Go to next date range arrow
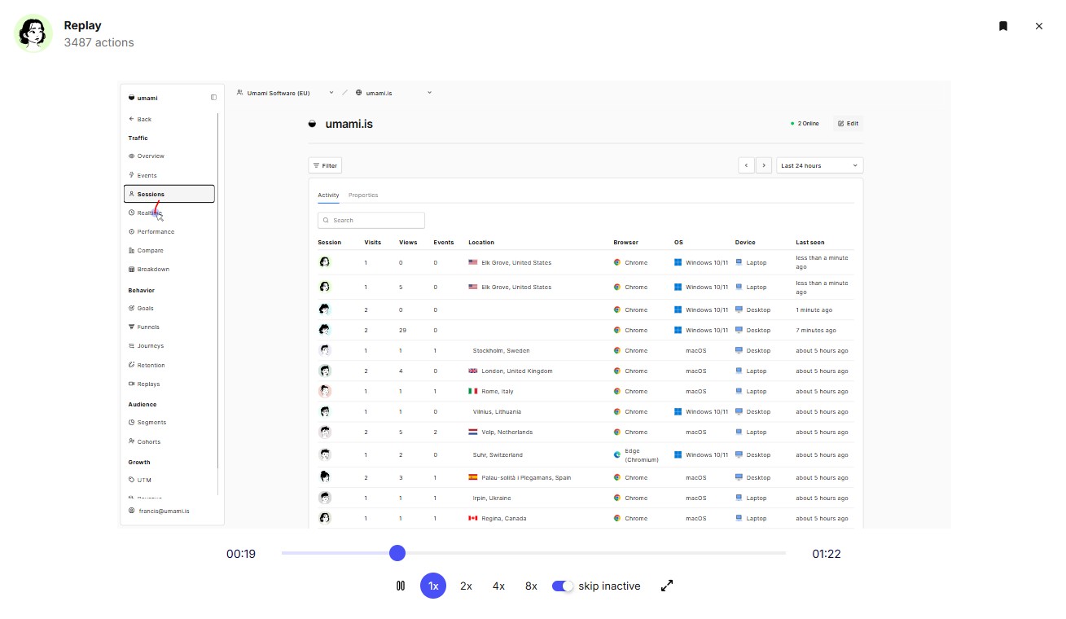The height and width of the screenshot is (619, 1066). [764, 165]
